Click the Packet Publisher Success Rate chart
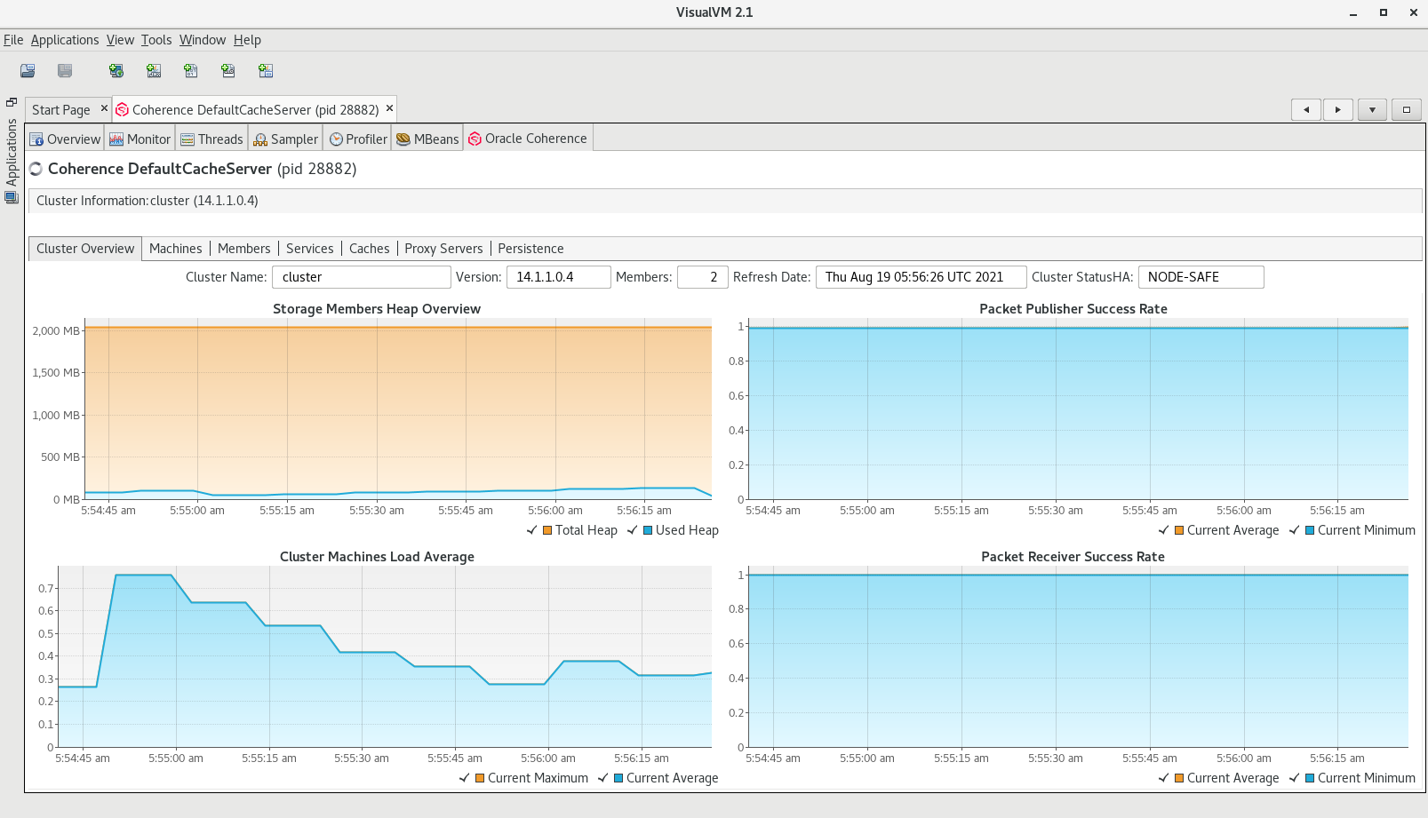This screenshot has width=1428, height=818. [1079, 409]
